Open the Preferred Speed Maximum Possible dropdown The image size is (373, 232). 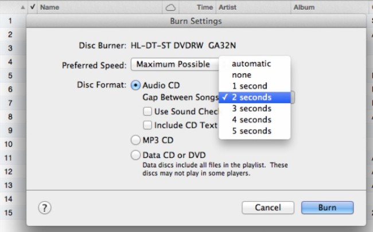pyautogui.click(x=175, y=64)
